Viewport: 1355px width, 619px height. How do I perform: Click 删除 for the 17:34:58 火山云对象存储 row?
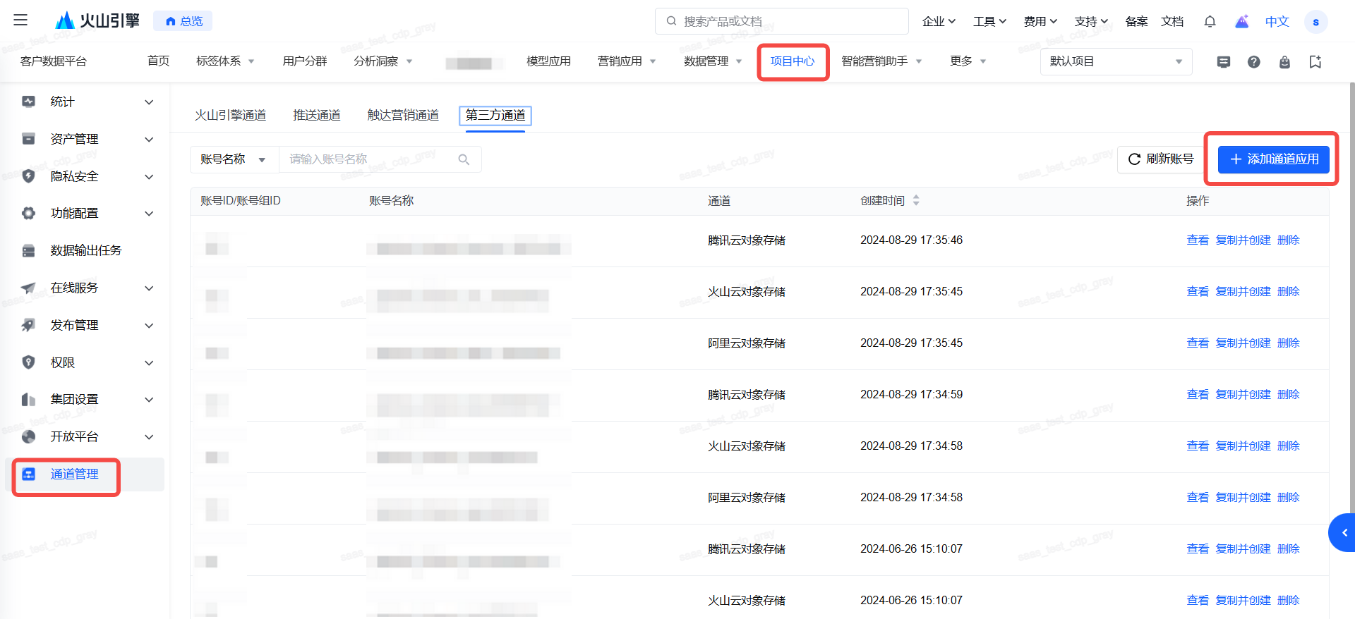[x=1289, y=446]
